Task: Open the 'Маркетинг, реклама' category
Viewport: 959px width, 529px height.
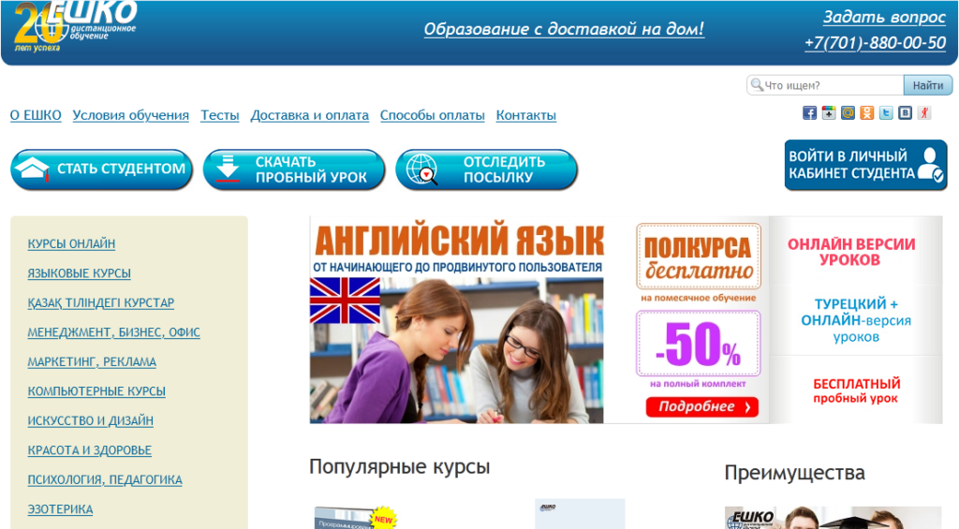Action: click(x=92, y=361)
